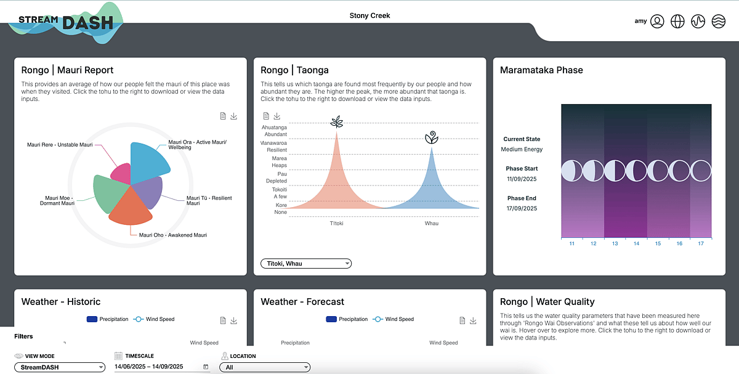Download the Rongo Taonga data

point(277,116)
